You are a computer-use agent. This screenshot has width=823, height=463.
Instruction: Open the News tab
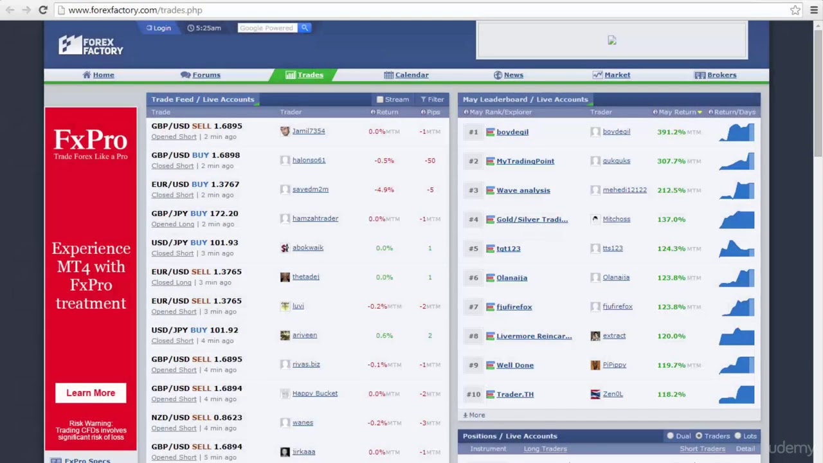point(509,75)
